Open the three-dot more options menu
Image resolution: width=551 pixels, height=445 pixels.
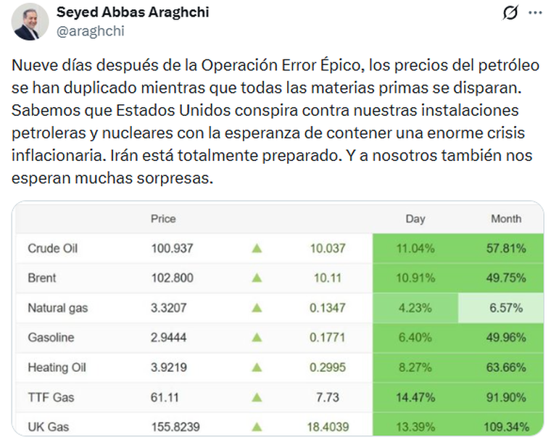(534, 12)
